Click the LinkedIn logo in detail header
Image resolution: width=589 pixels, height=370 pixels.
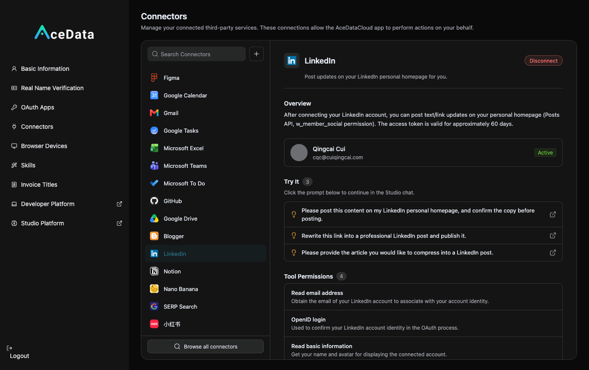[292, 61]
